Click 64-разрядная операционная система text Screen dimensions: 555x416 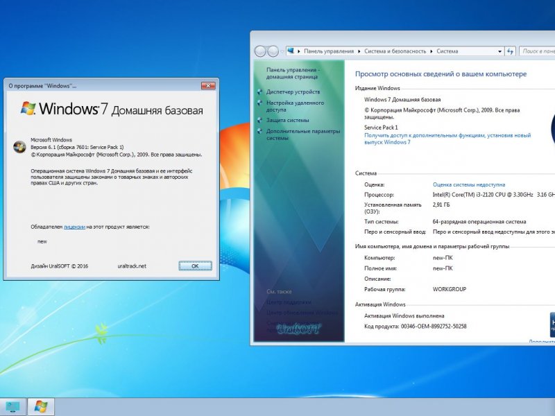[479, 222]
